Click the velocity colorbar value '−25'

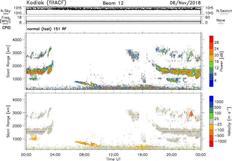[218, 124]
